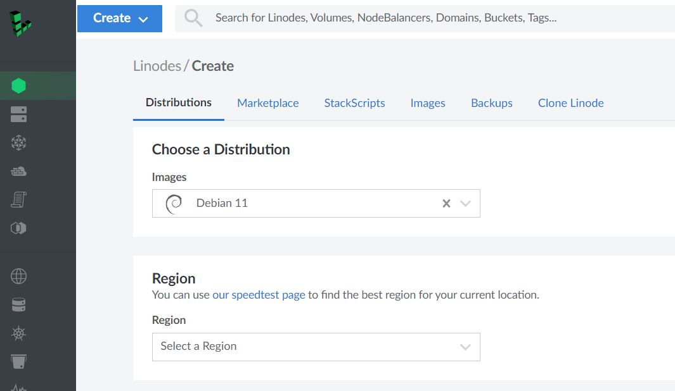675x391 pixels.
Task: Click inside the search input field
Action: tap(380, 18)
